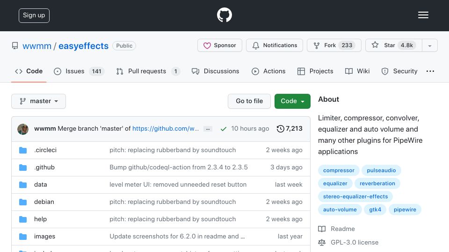Go to the Discussions tab
The width and height of the screenshot is (449, 252).
[x=215, y=71]
